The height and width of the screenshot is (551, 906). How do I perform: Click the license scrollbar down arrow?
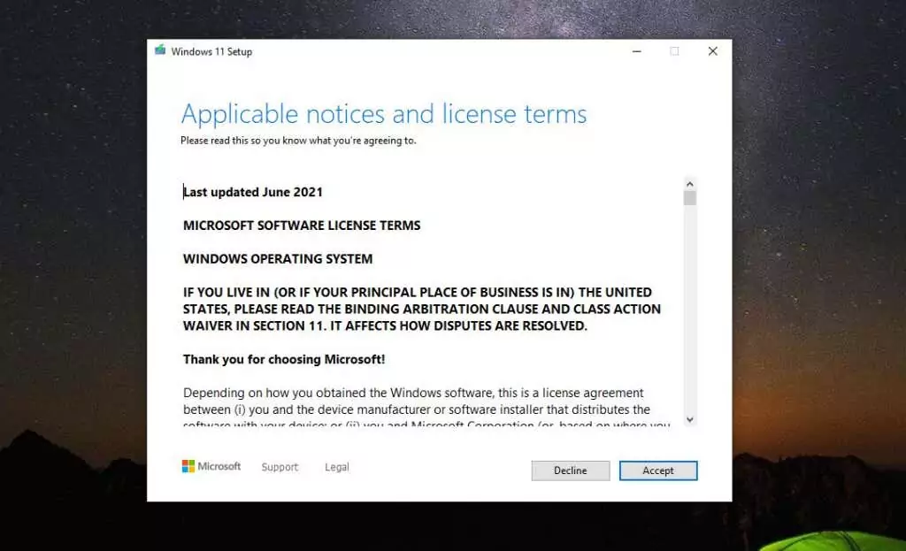pyautogui.click(x=689, y=419)
